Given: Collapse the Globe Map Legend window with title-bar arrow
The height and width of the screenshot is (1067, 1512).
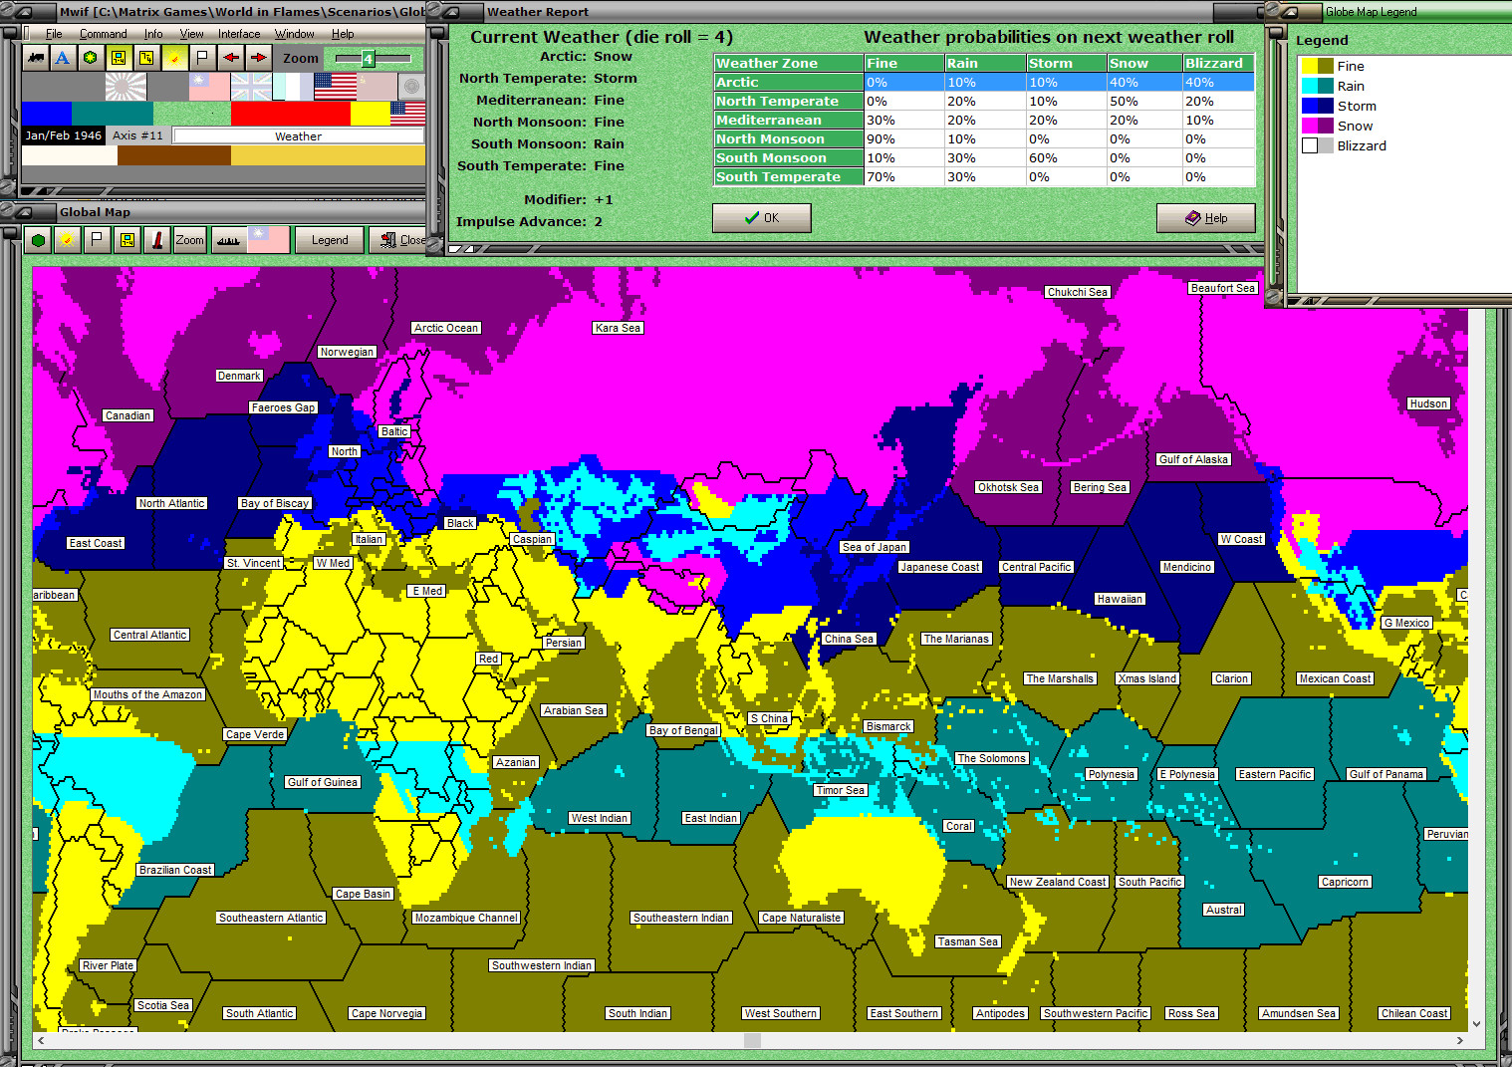Looking at the screenshot, I should pyautogui.click(x=1289, y=12).
